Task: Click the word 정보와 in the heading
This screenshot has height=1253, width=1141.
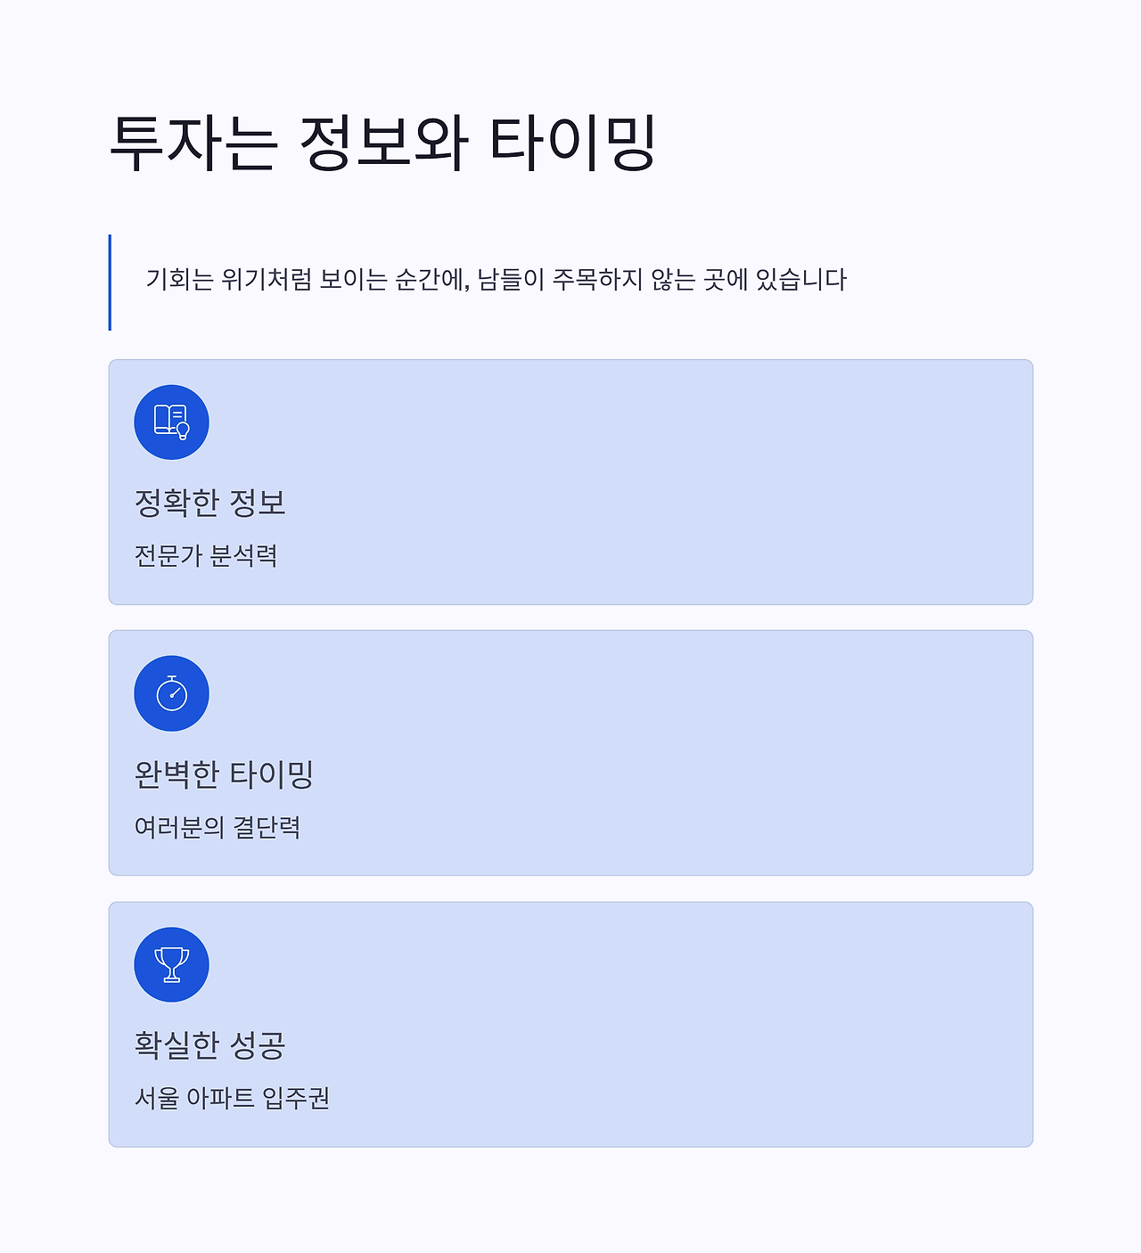Action: 383,143
